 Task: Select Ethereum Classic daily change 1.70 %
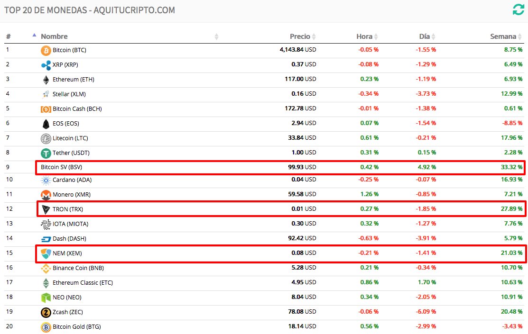coord(427,282)
